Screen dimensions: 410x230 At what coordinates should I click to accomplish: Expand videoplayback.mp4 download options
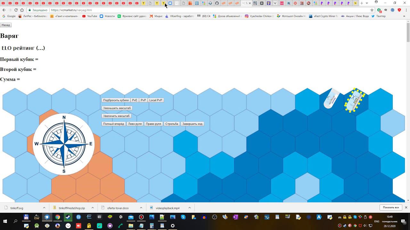click(189, 208)
